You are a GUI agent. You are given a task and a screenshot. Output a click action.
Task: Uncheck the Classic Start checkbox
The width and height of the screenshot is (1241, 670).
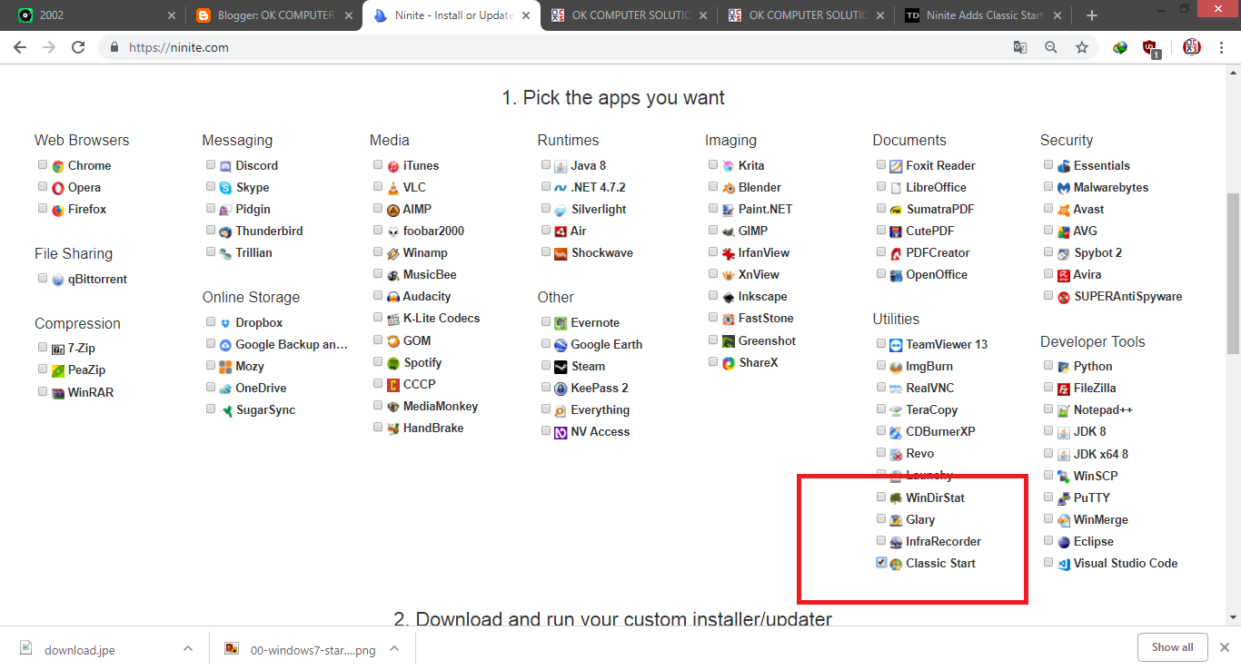click(x=881, y=563)
